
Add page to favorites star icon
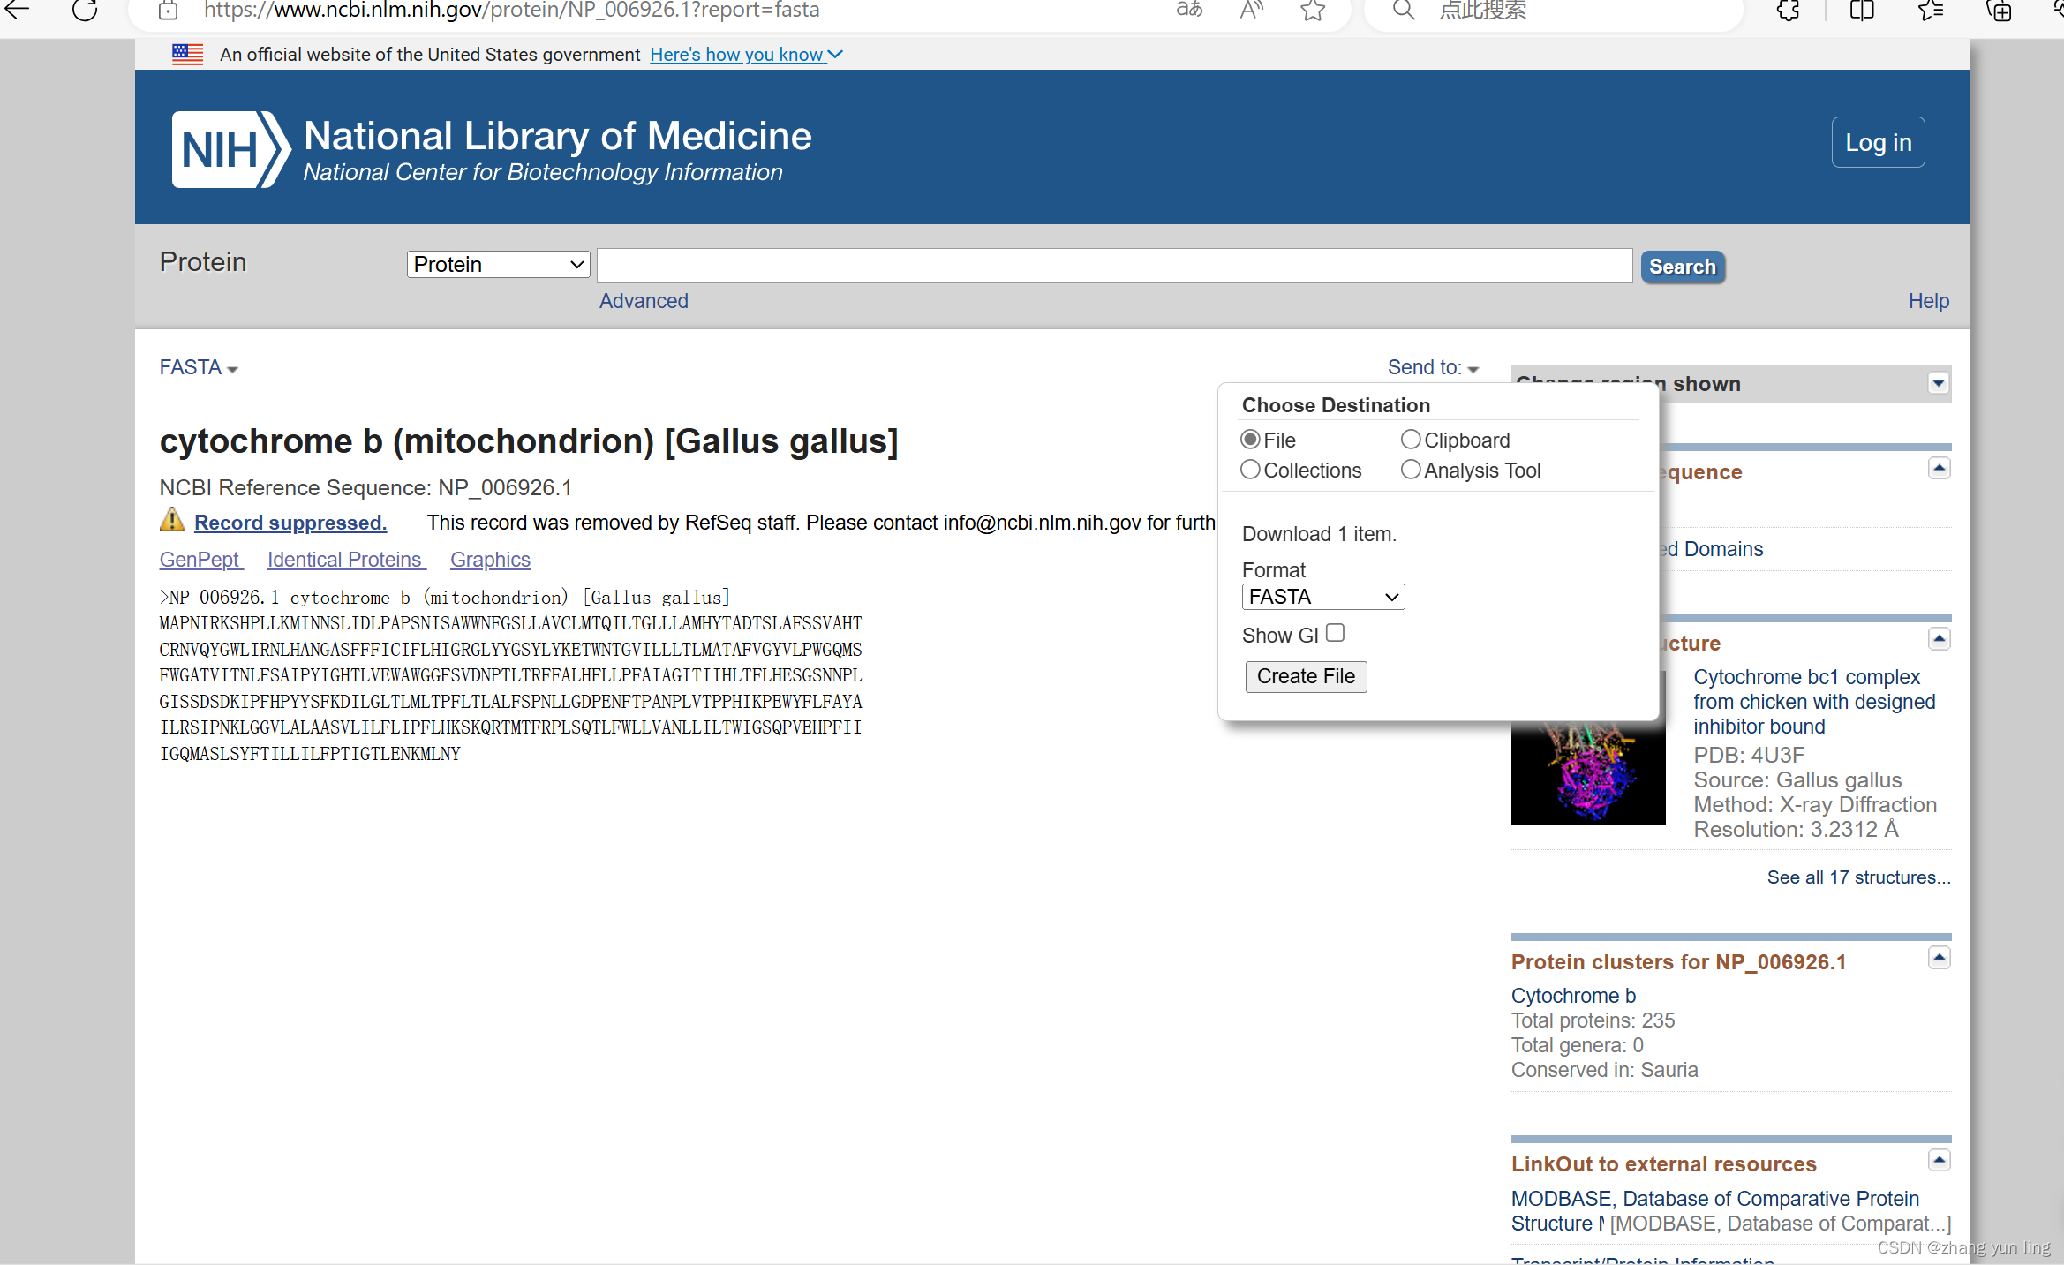point(1313,11)
